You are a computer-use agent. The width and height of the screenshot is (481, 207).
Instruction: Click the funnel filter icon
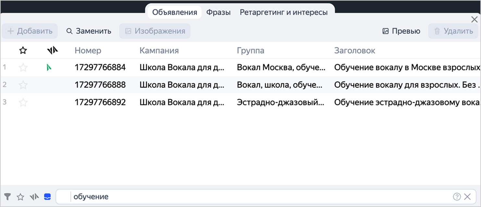tap(7, 196)
